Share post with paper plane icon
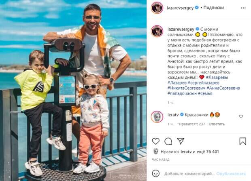251x181 pixels. pyautogui.click(x=181, y=141)
